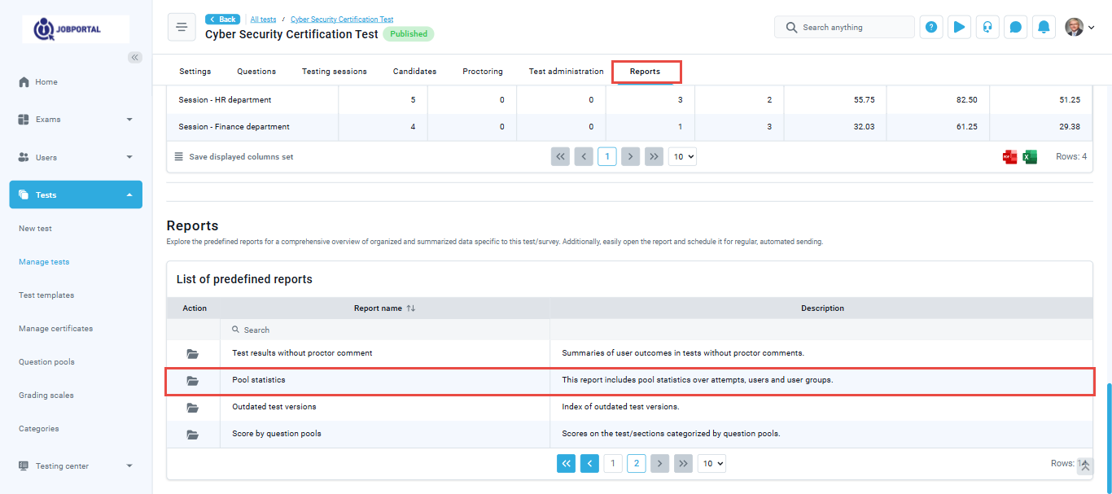Toggle the hamburger menu button

point(182,27)
